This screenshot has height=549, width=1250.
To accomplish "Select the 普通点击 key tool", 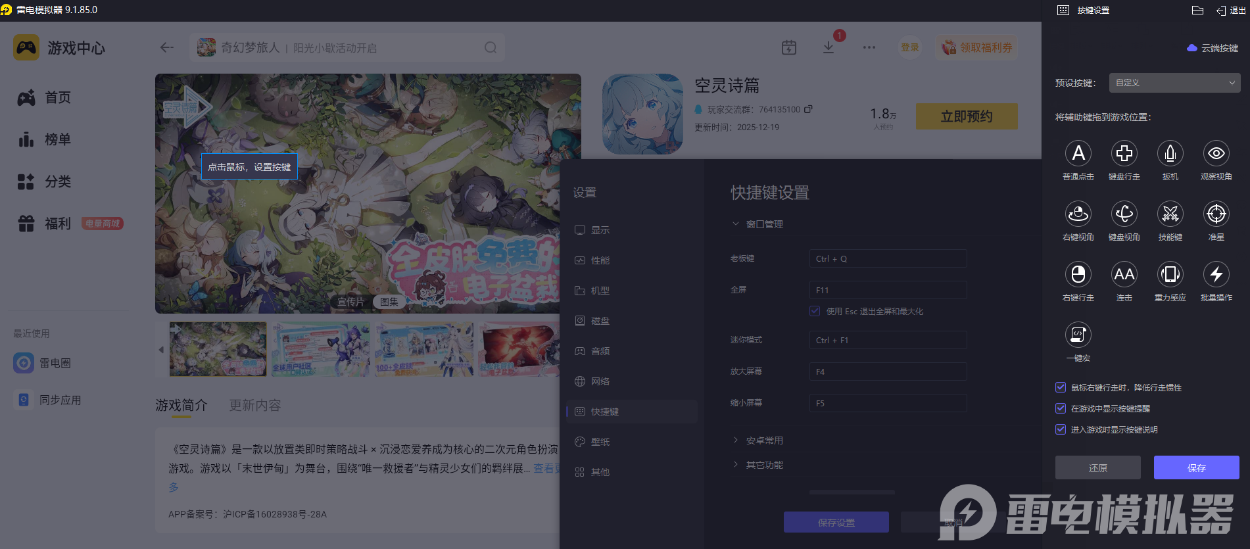I will pyautogui.click(x=1078, y=153).
